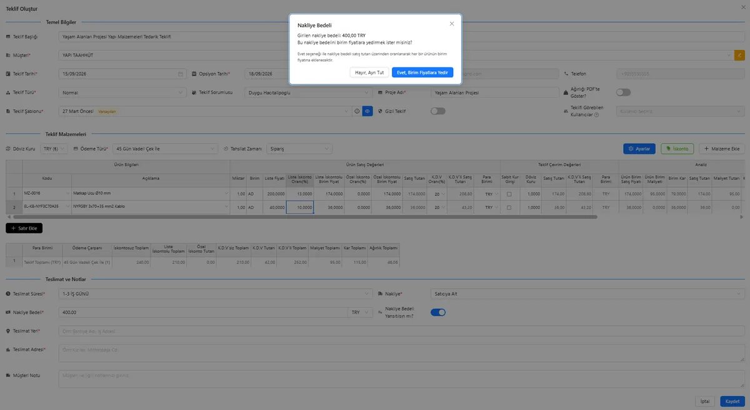The height and width of the screenshot is (410, 750).
Task: Confirm with Evet, Birim Fiyatlara Yedir
Action: pyautogui.click(x=422, y=72)
